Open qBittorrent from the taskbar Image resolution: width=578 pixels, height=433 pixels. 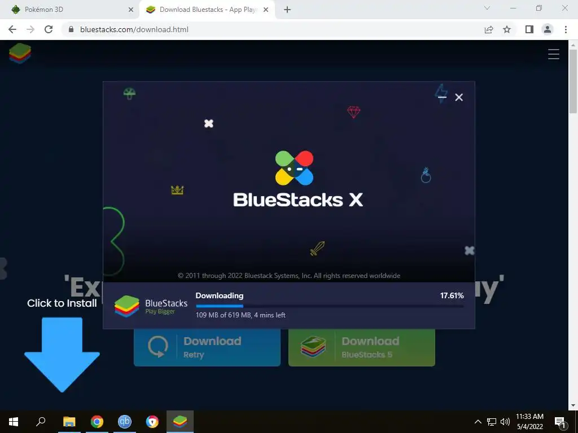click(x=125, y=422)
